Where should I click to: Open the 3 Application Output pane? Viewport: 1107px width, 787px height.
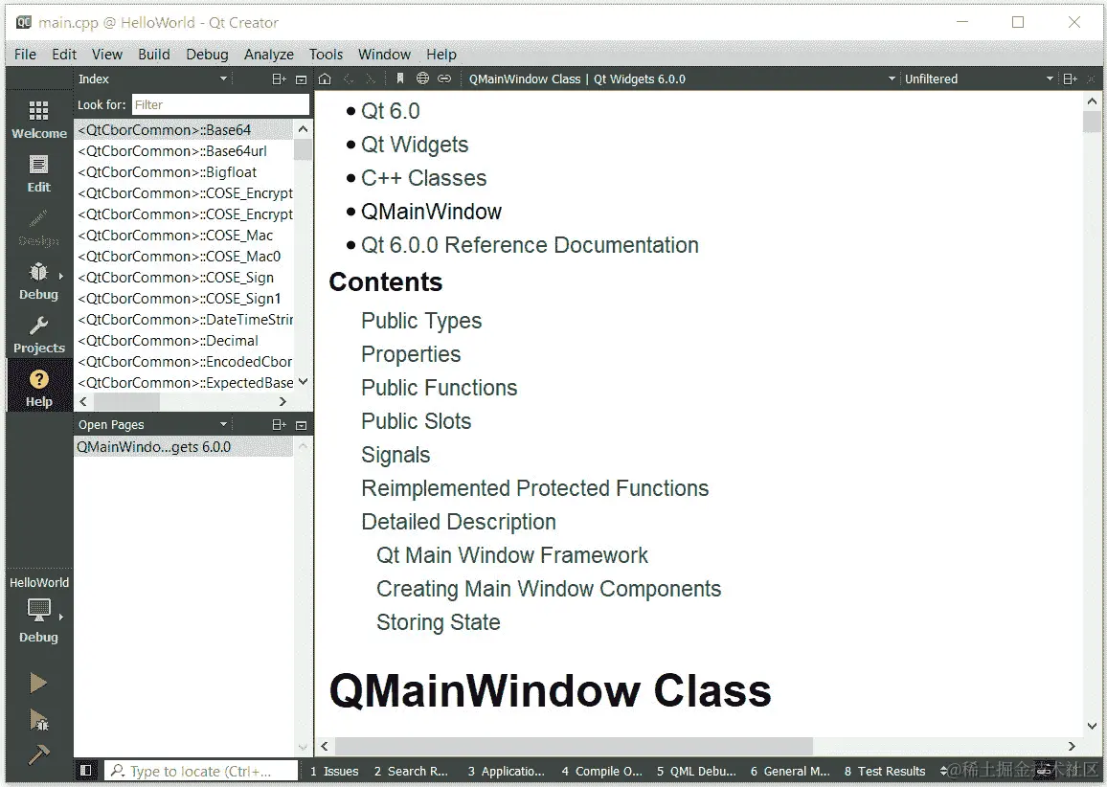coord(506,771)
